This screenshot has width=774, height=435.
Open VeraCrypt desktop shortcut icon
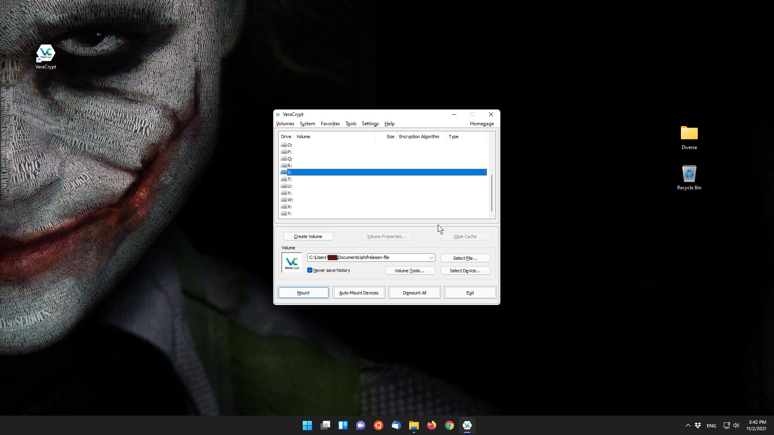coord(46,54)
